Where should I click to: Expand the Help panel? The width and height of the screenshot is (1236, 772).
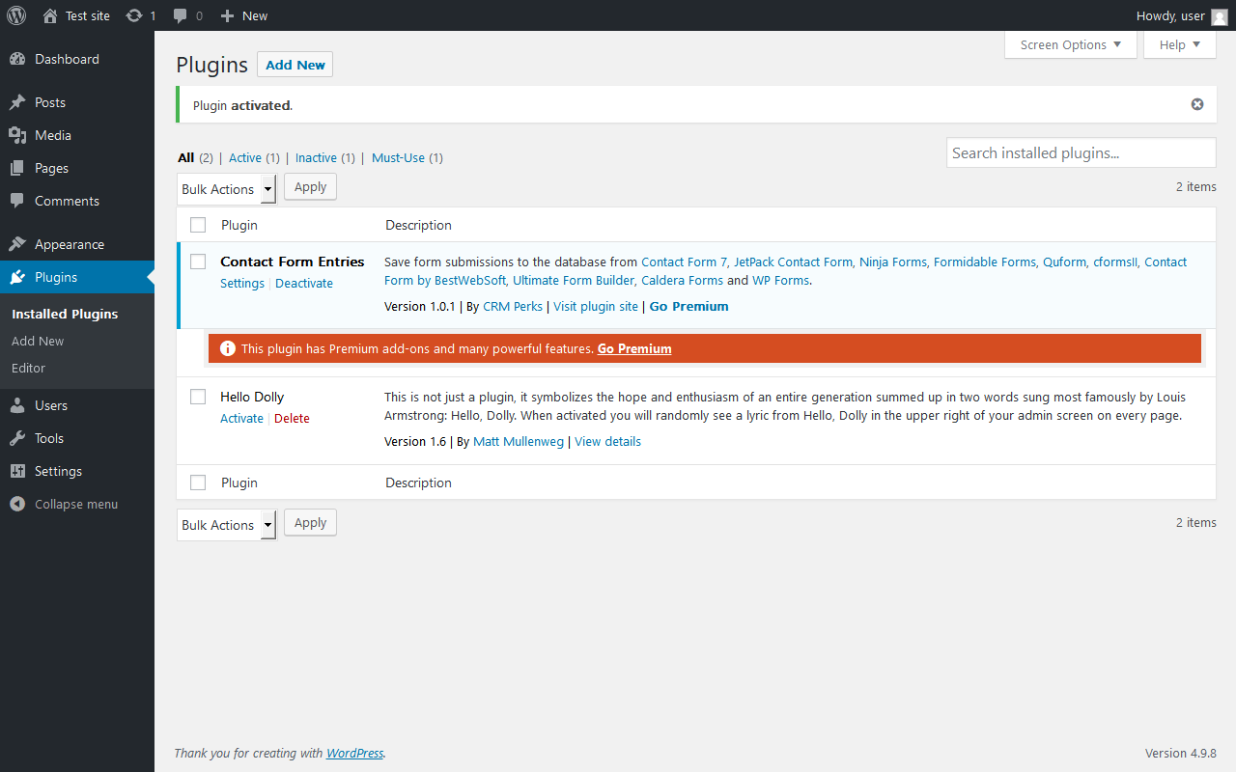pyautogui.click(x=1180, y=44)
